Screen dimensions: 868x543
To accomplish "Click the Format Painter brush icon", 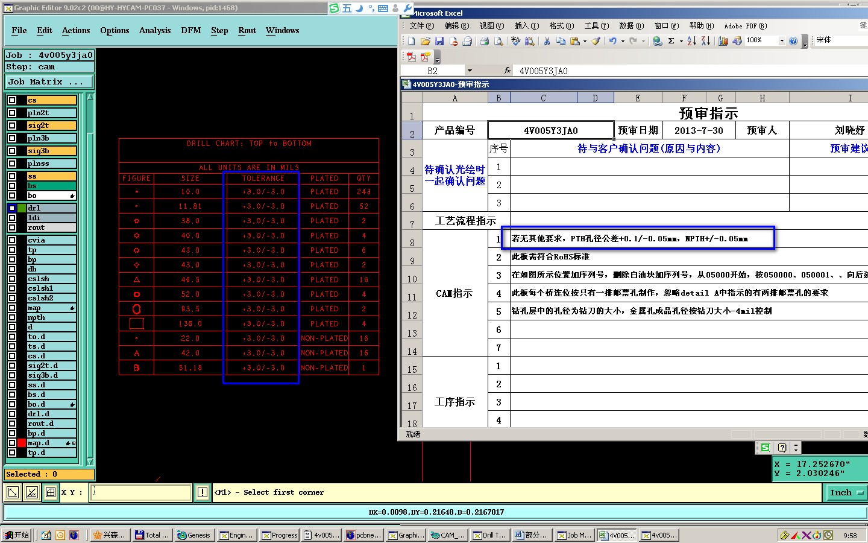I will [596, 41].
